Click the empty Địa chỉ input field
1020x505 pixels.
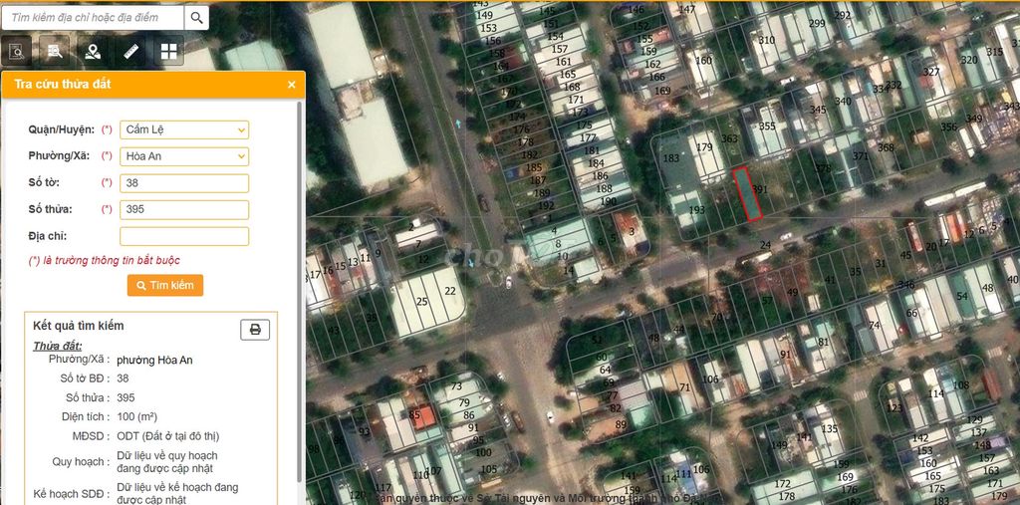[184, 236]
